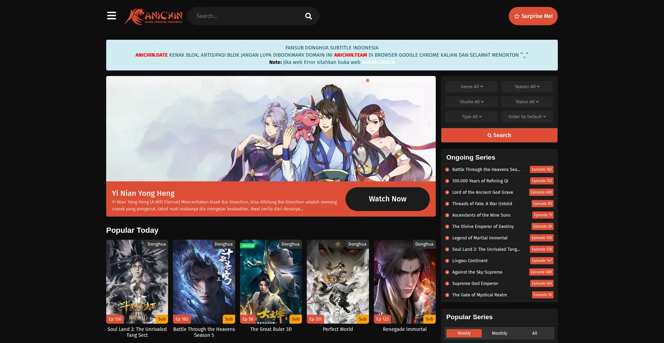Open Soul Land 2: The Unrivaled Tang... ongoing entry

(x=486, y=249)
